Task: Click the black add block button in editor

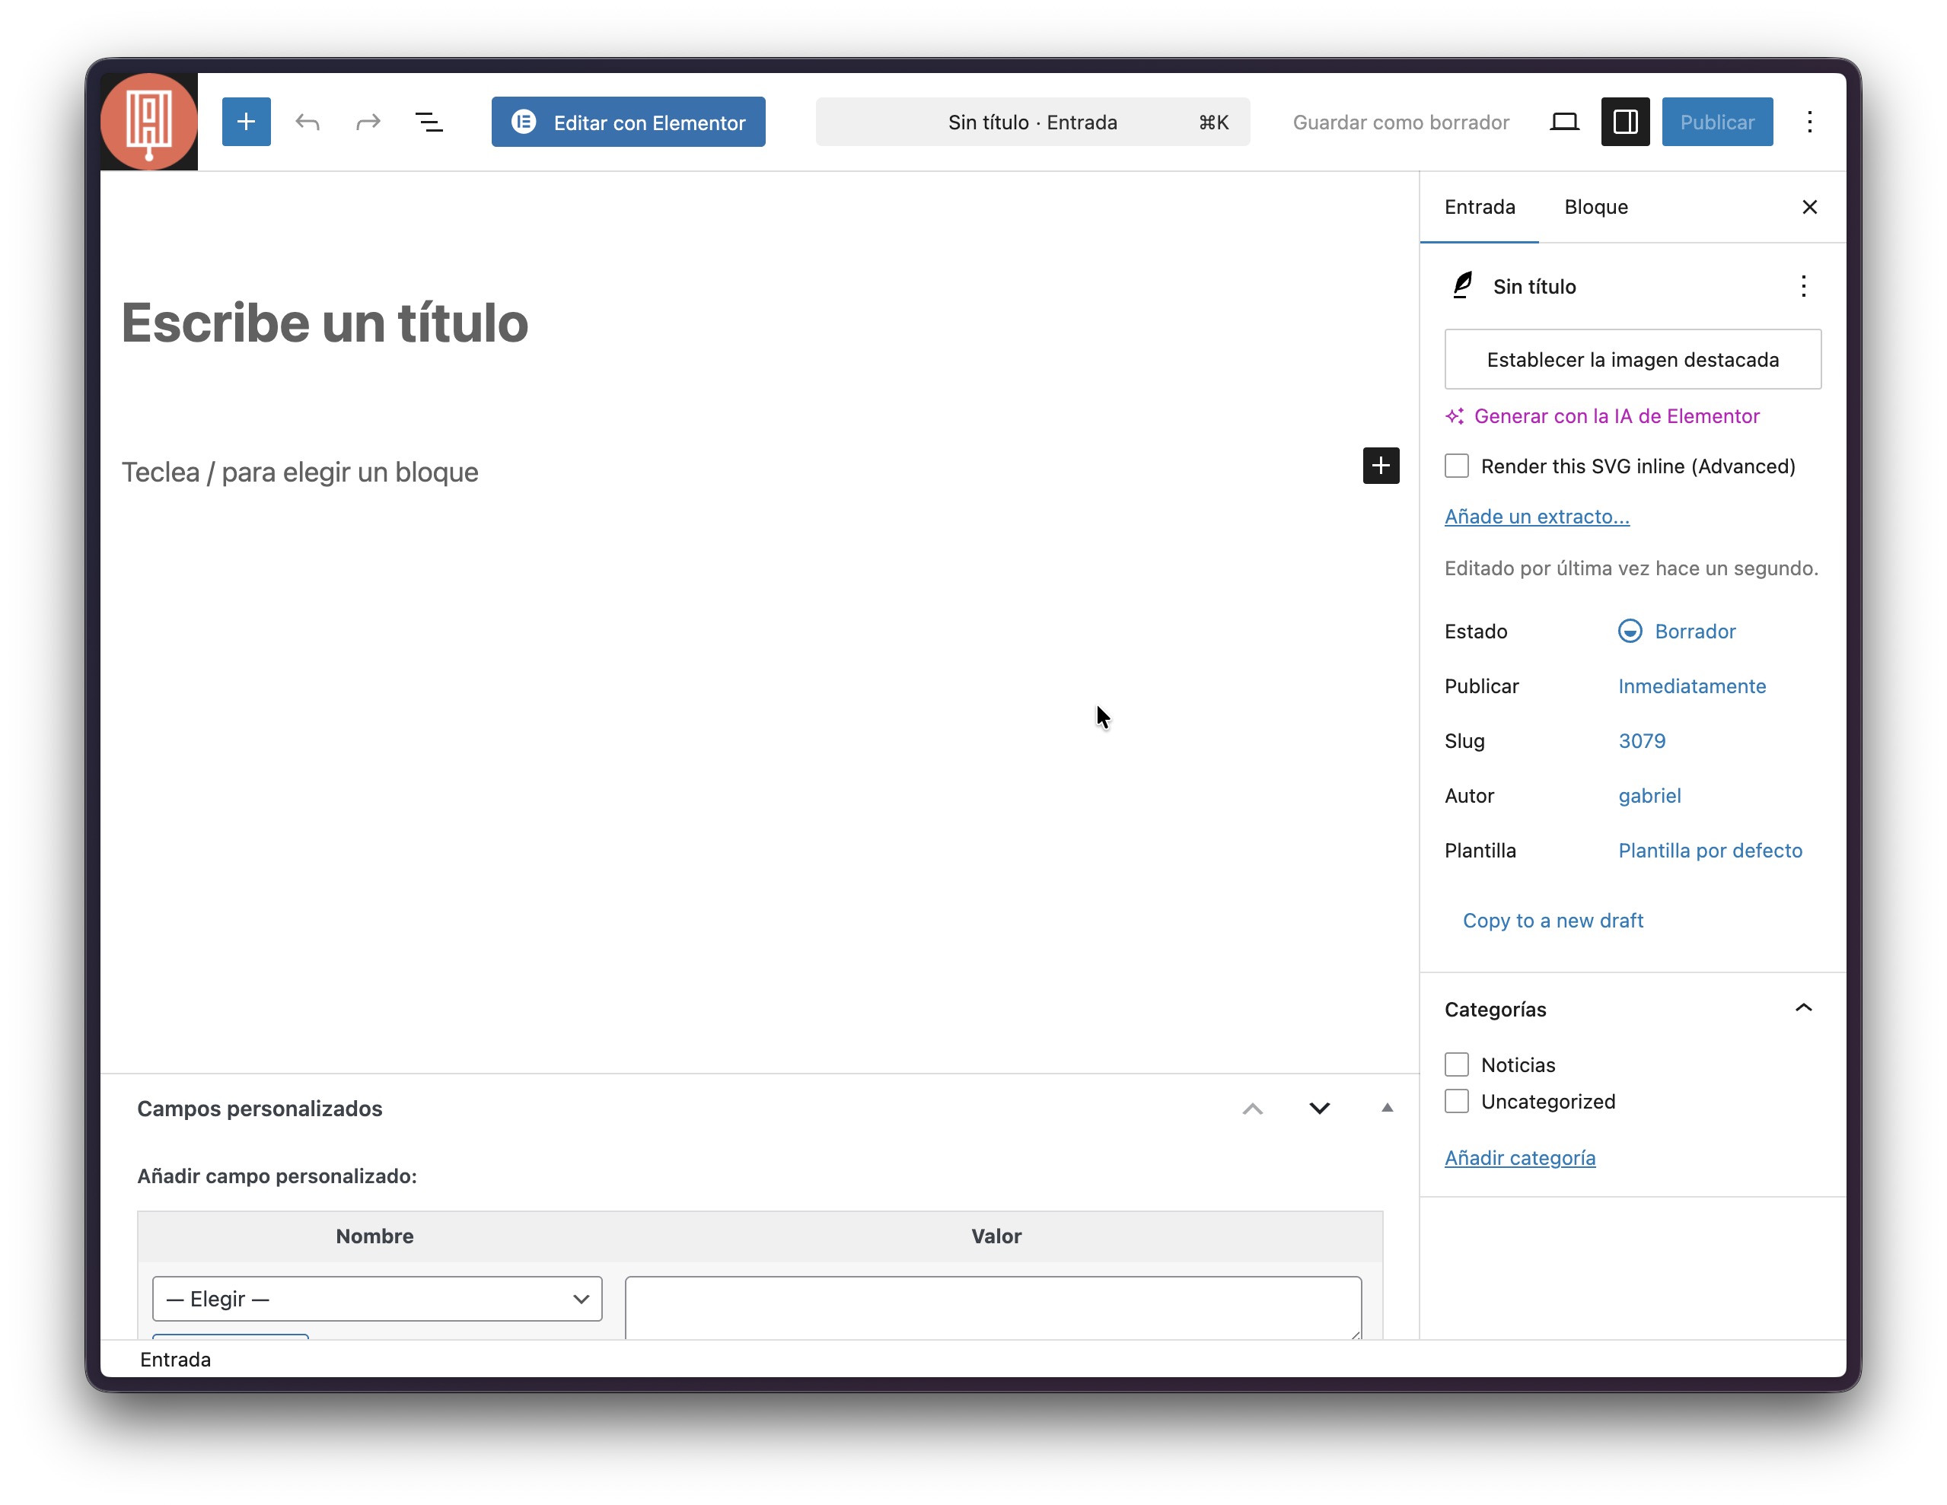Action: pos(1380,465)
